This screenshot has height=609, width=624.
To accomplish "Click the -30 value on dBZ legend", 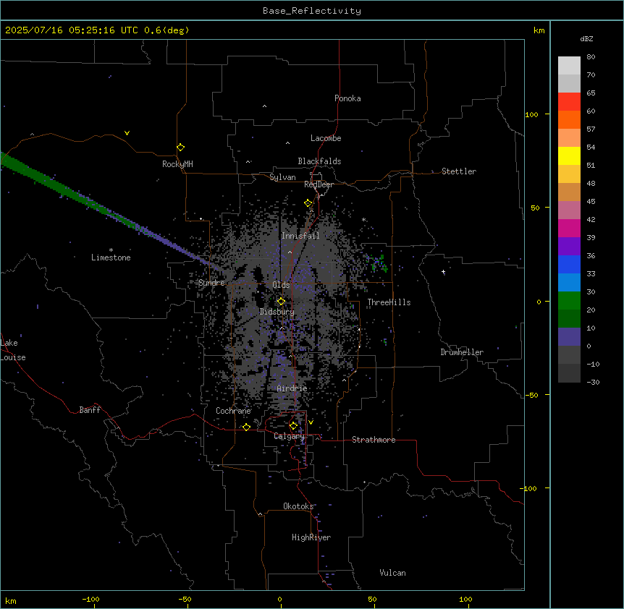I will (593, 382).
